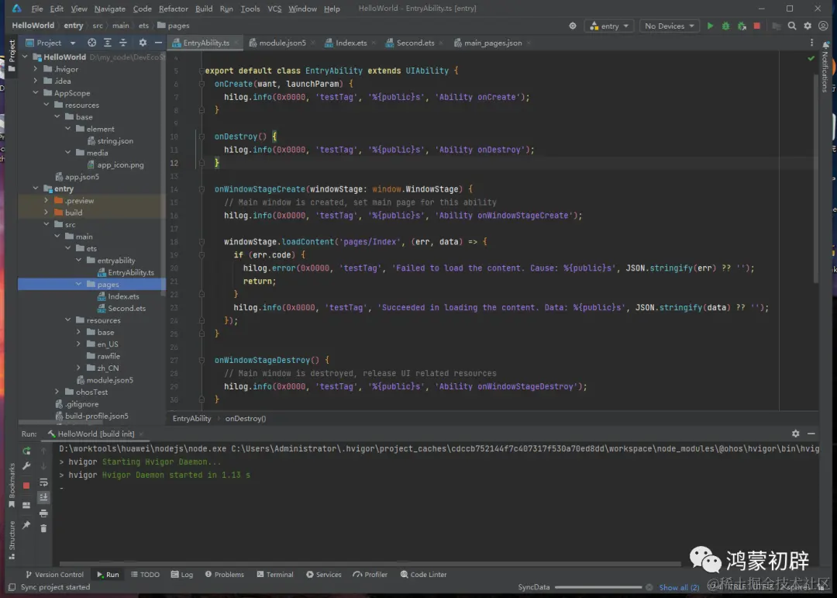Fold the onCreate method in gutter
The image size is (837, 598).
(201, 84)
